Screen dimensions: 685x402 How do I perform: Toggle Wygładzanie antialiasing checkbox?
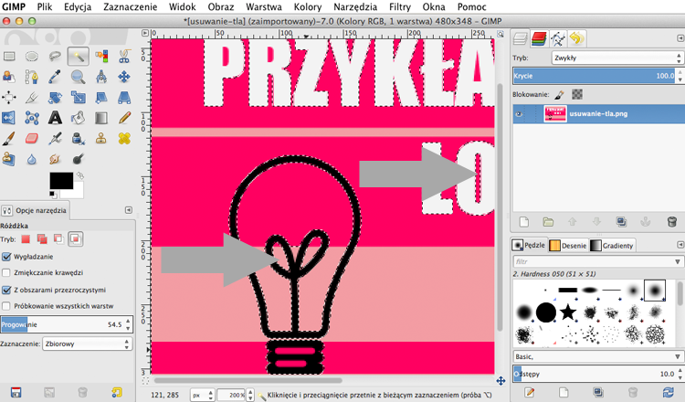coord(6,257)
